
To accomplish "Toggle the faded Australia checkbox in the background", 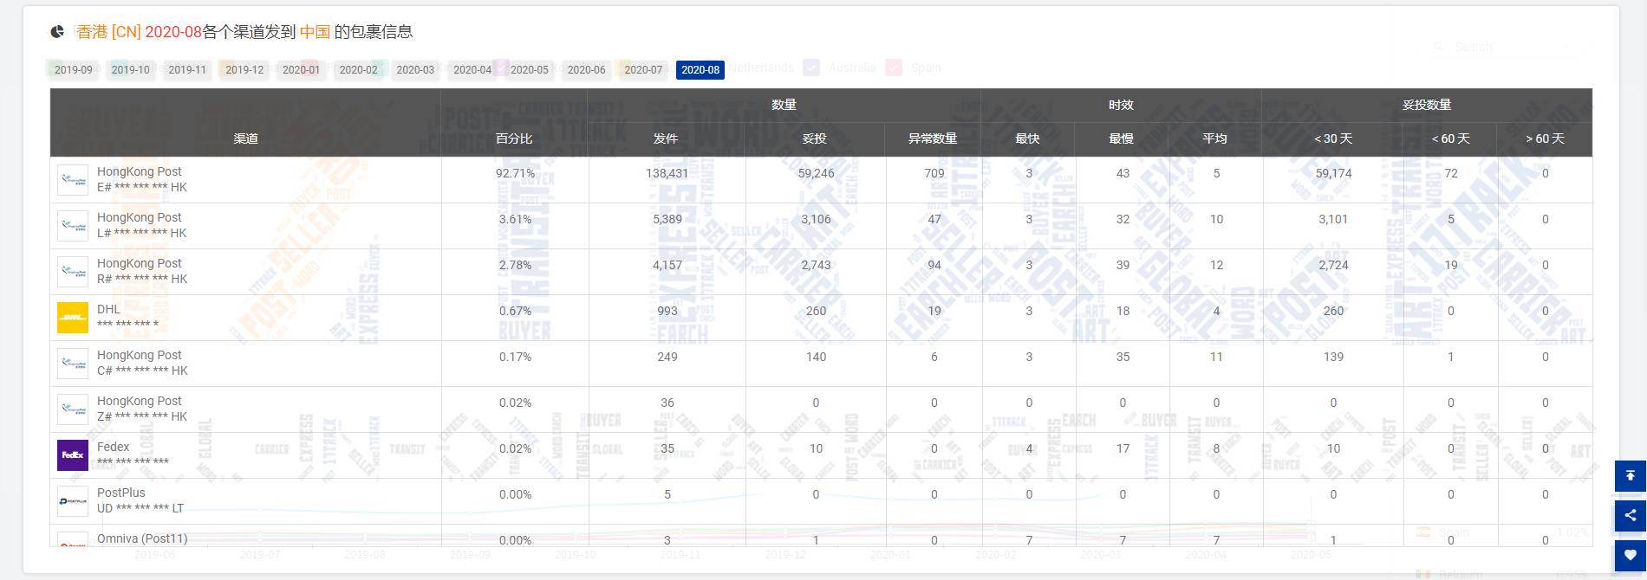I will 811,68.
